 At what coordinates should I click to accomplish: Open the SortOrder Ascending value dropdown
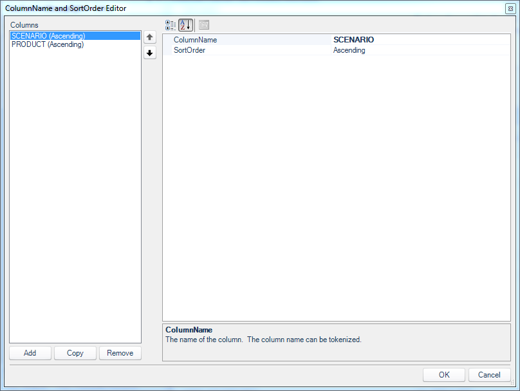420,50
